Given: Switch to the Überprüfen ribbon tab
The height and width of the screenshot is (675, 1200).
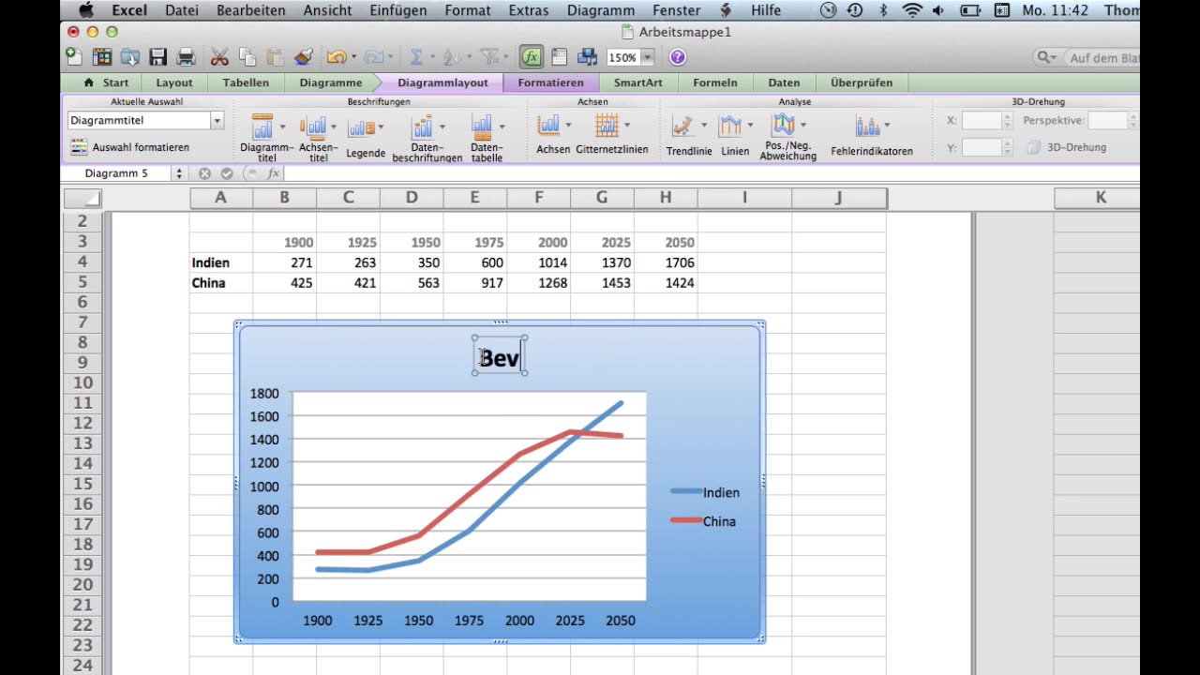Looking at the screenshot, I should [x=862, y=82].
